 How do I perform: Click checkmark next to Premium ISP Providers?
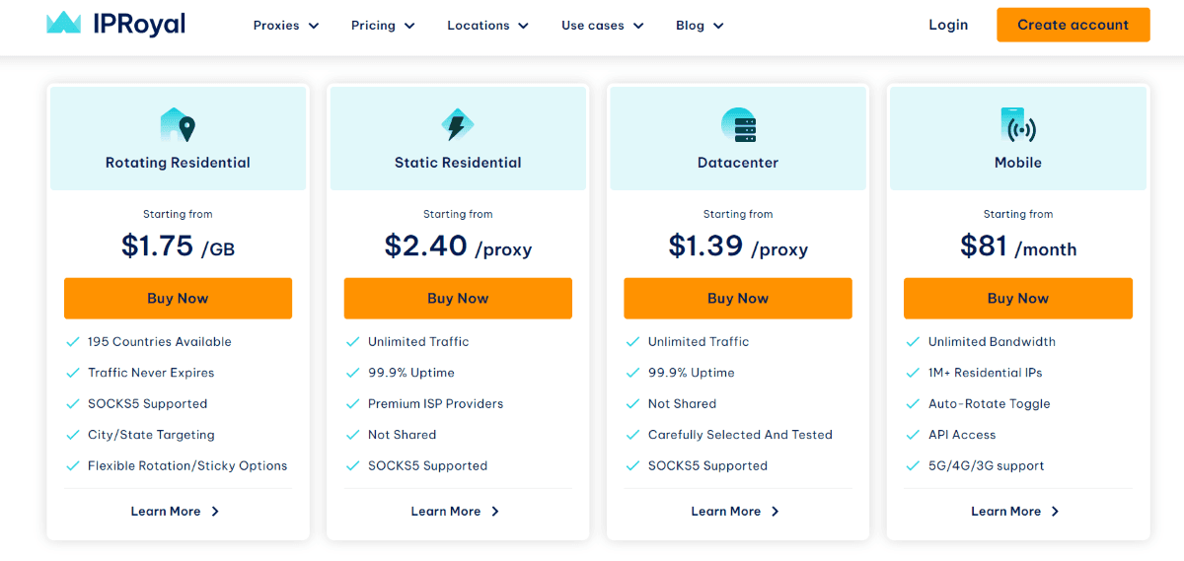point(352,404)
